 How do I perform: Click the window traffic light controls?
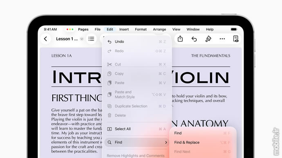point(70,29)
